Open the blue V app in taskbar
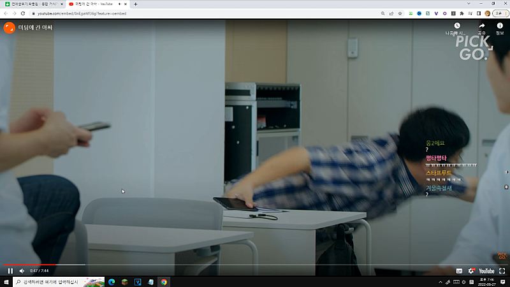Screen dimensions: 510x287 138,282
